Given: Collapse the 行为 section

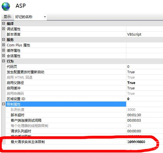Looking at the screenshot, I should coord(3,61).
